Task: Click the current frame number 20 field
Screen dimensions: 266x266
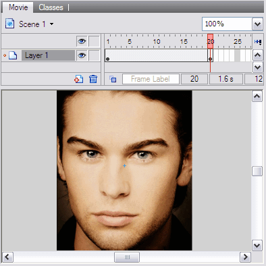Action: 194,79
